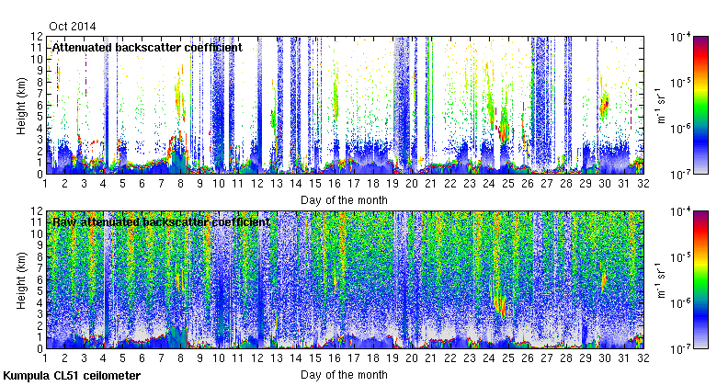This screenshot has height=386, width=717.
Task: Click day 25 tick label on upper x-axis
Action: coord(508,184)
